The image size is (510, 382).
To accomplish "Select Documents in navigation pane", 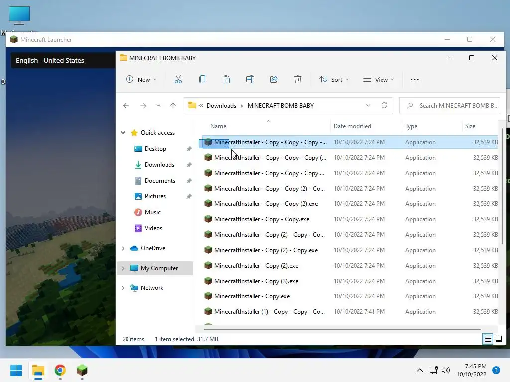I will click(160, 181).
